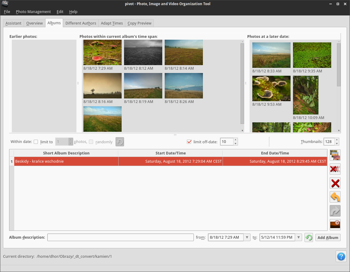Viewport: 350px width, 272px height.
Task: Click the gray refresh icon next to randomly
Action: point(119,142)
